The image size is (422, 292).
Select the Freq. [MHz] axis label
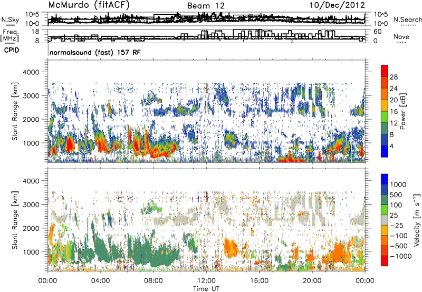tap(9, 36)
